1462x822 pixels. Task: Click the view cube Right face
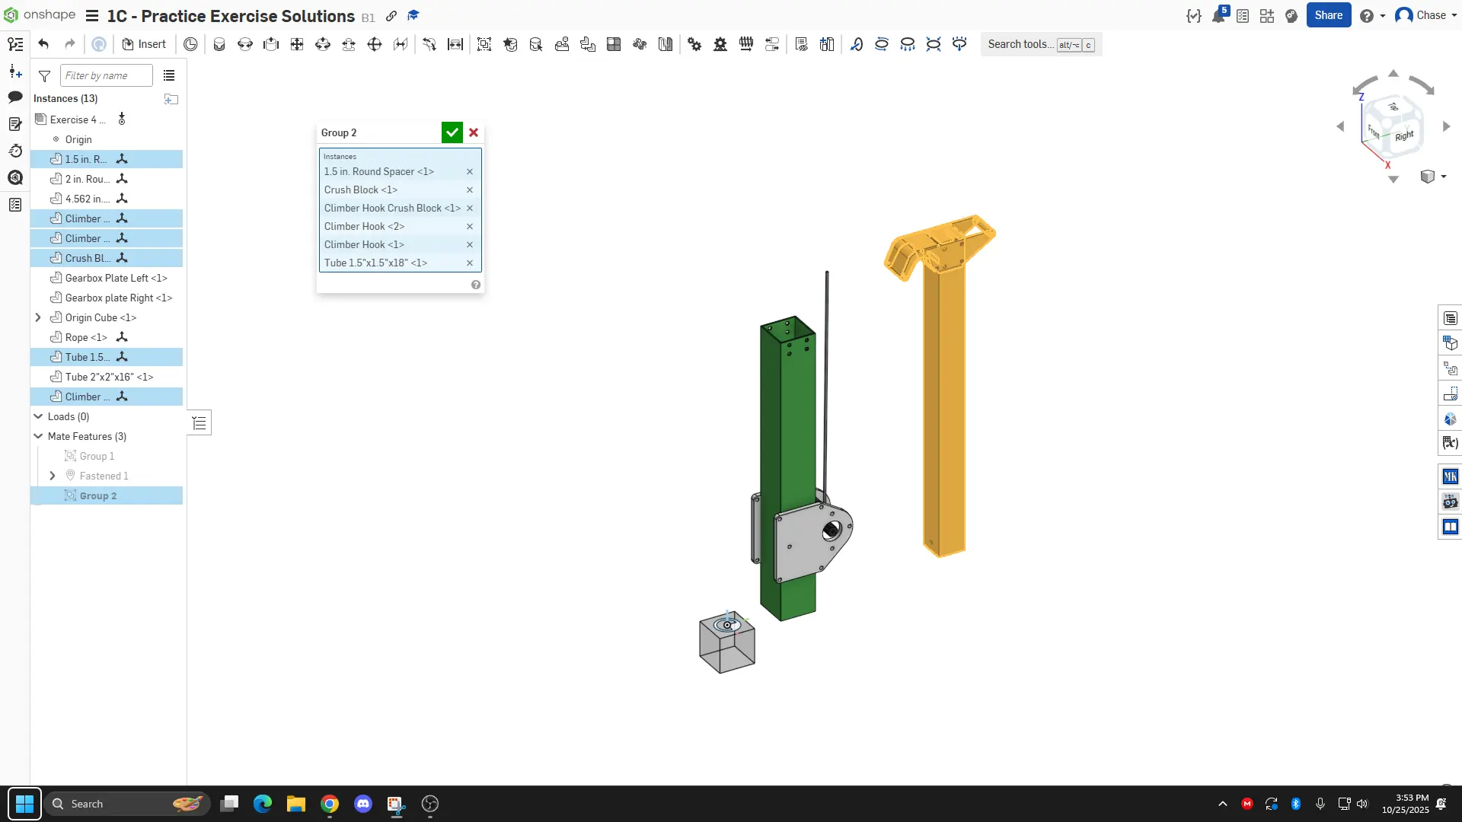(x=1404, y=135)
